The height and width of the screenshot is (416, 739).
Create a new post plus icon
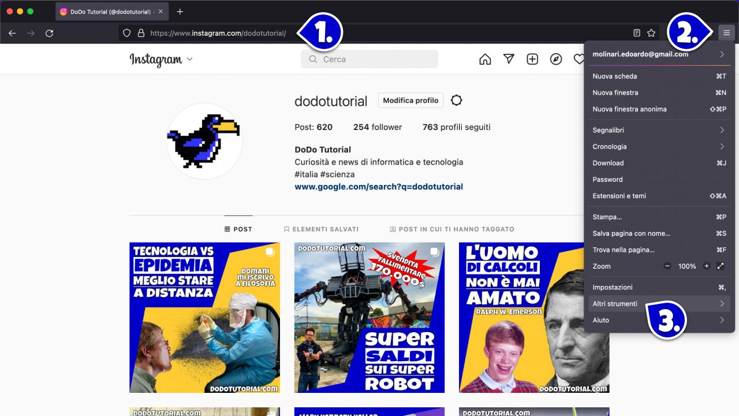(532, 59)
